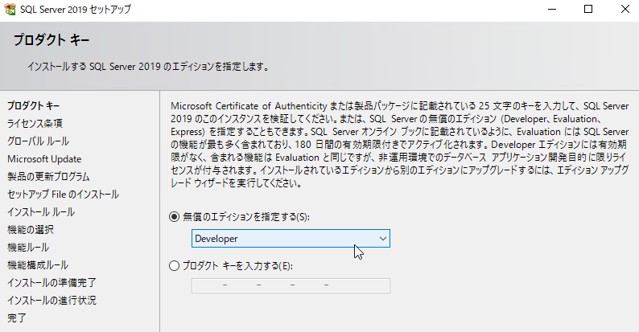Select グローバル ルール step in sidebar
This screenshot has width=639, height=332.
(39, 141)
